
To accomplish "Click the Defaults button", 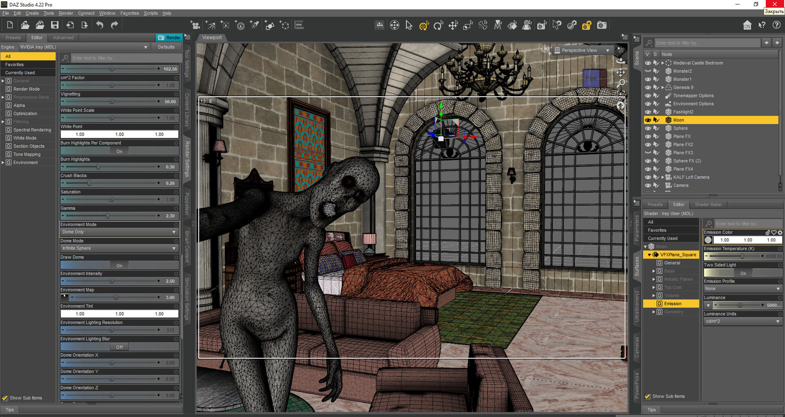I will pos(166,47).
